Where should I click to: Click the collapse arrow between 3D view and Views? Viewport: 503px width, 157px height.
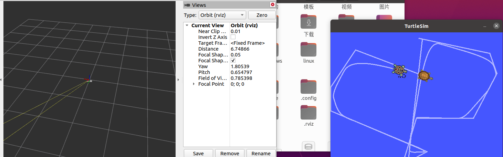178,80
